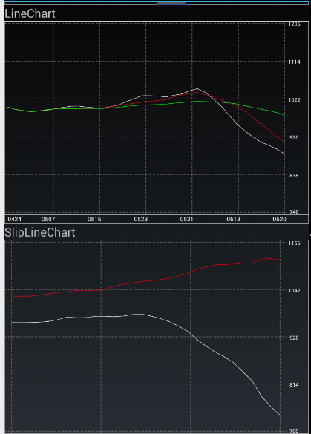
Task: Click the 1206 axis value in LineChart
Action: coord(294,24)
